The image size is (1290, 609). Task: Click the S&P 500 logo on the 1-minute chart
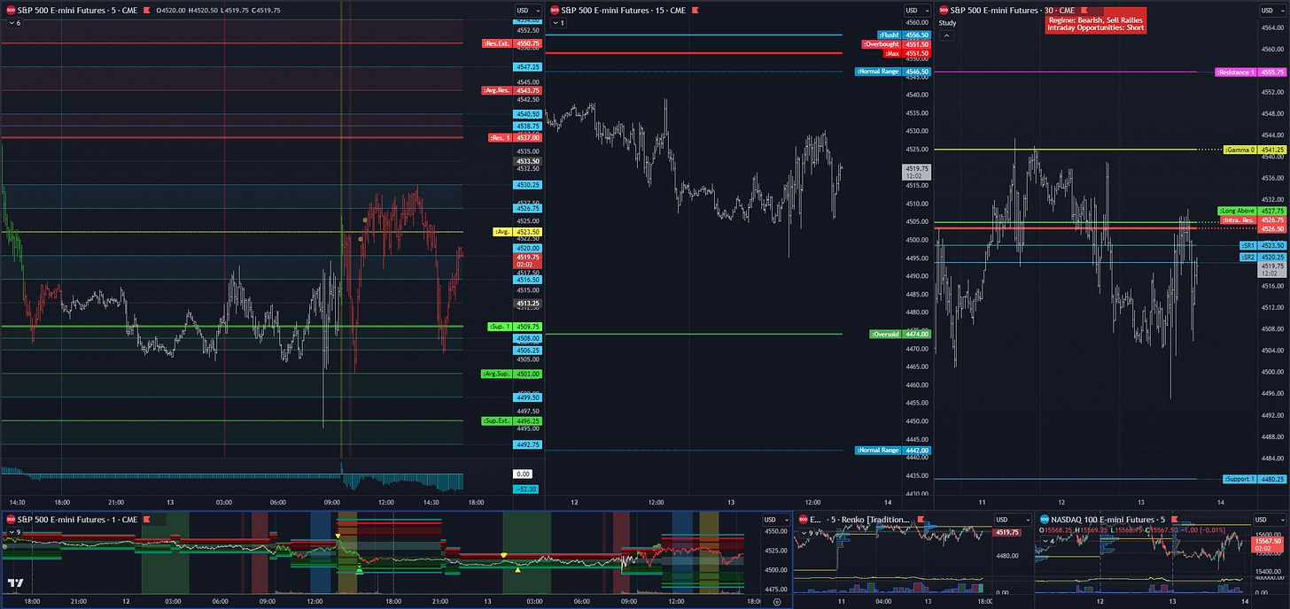10,519
